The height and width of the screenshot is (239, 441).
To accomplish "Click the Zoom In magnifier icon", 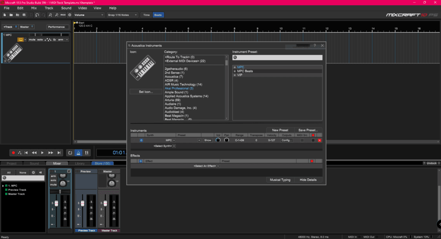I will tap(50, 15).
